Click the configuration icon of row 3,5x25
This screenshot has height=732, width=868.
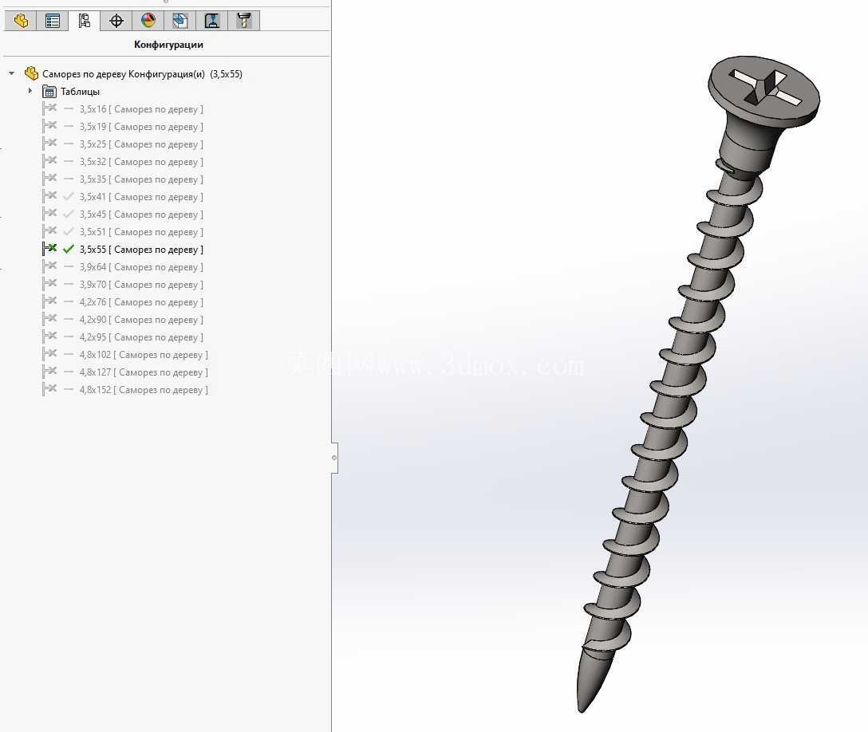[49, 144]
